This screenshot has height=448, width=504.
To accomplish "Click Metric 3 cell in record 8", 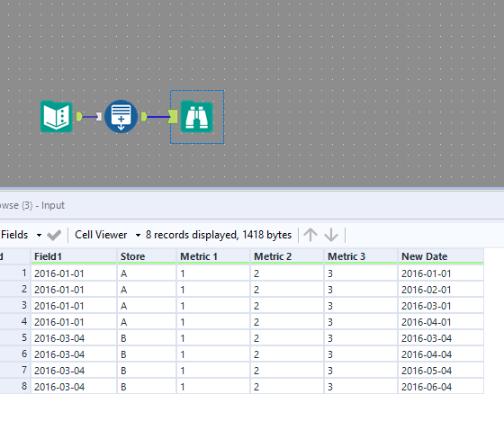I will point(361,386).
